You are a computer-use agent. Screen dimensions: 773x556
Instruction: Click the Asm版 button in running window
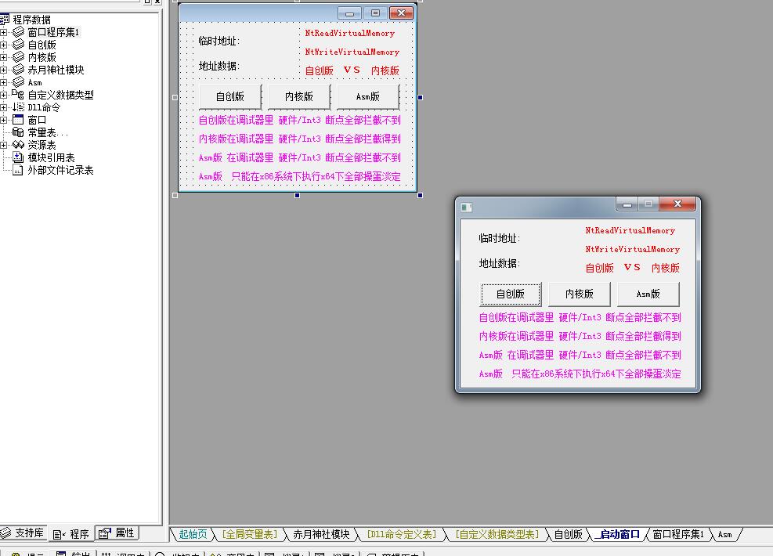(648, 294)
